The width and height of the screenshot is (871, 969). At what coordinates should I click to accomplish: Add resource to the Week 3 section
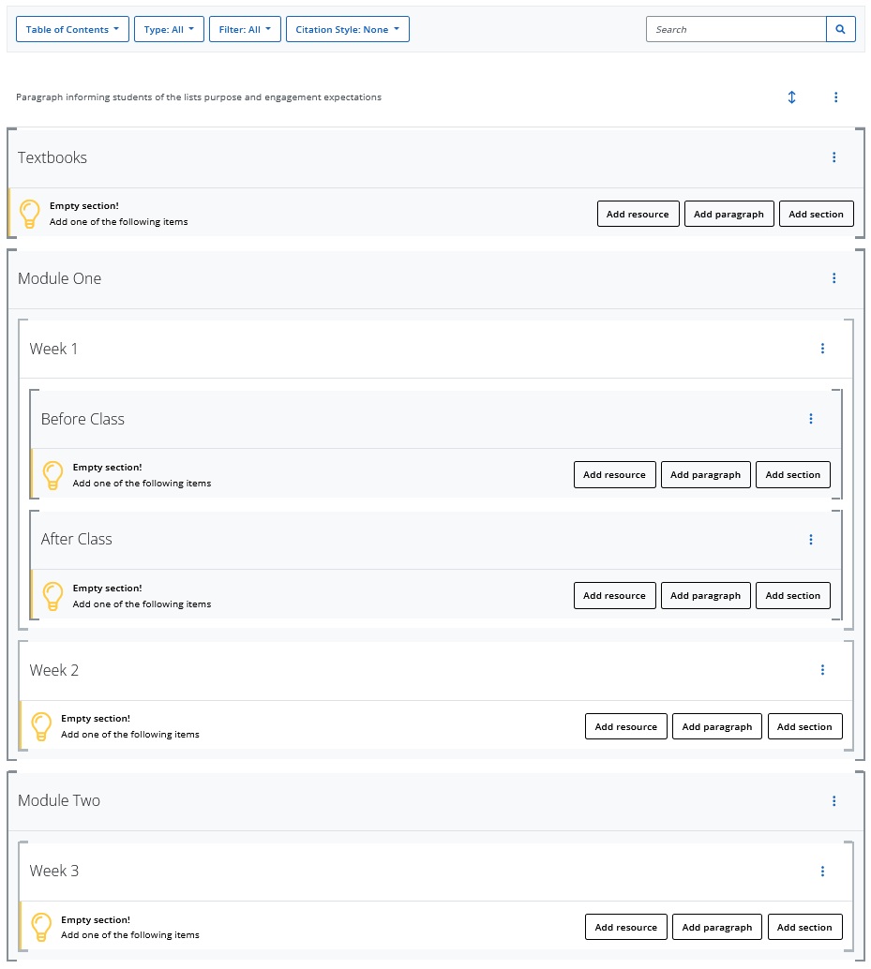(626, 927)
